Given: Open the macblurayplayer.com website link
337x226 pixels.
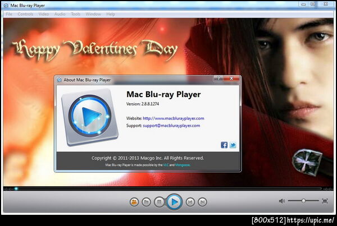Looking at the screenshot, I should (x=174, y=118).
